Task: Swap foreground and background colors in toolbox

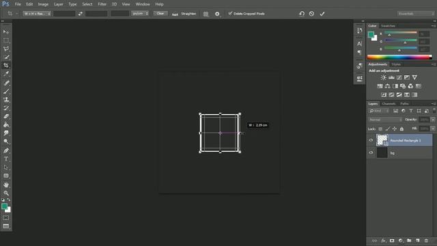Action: [9, 200]
